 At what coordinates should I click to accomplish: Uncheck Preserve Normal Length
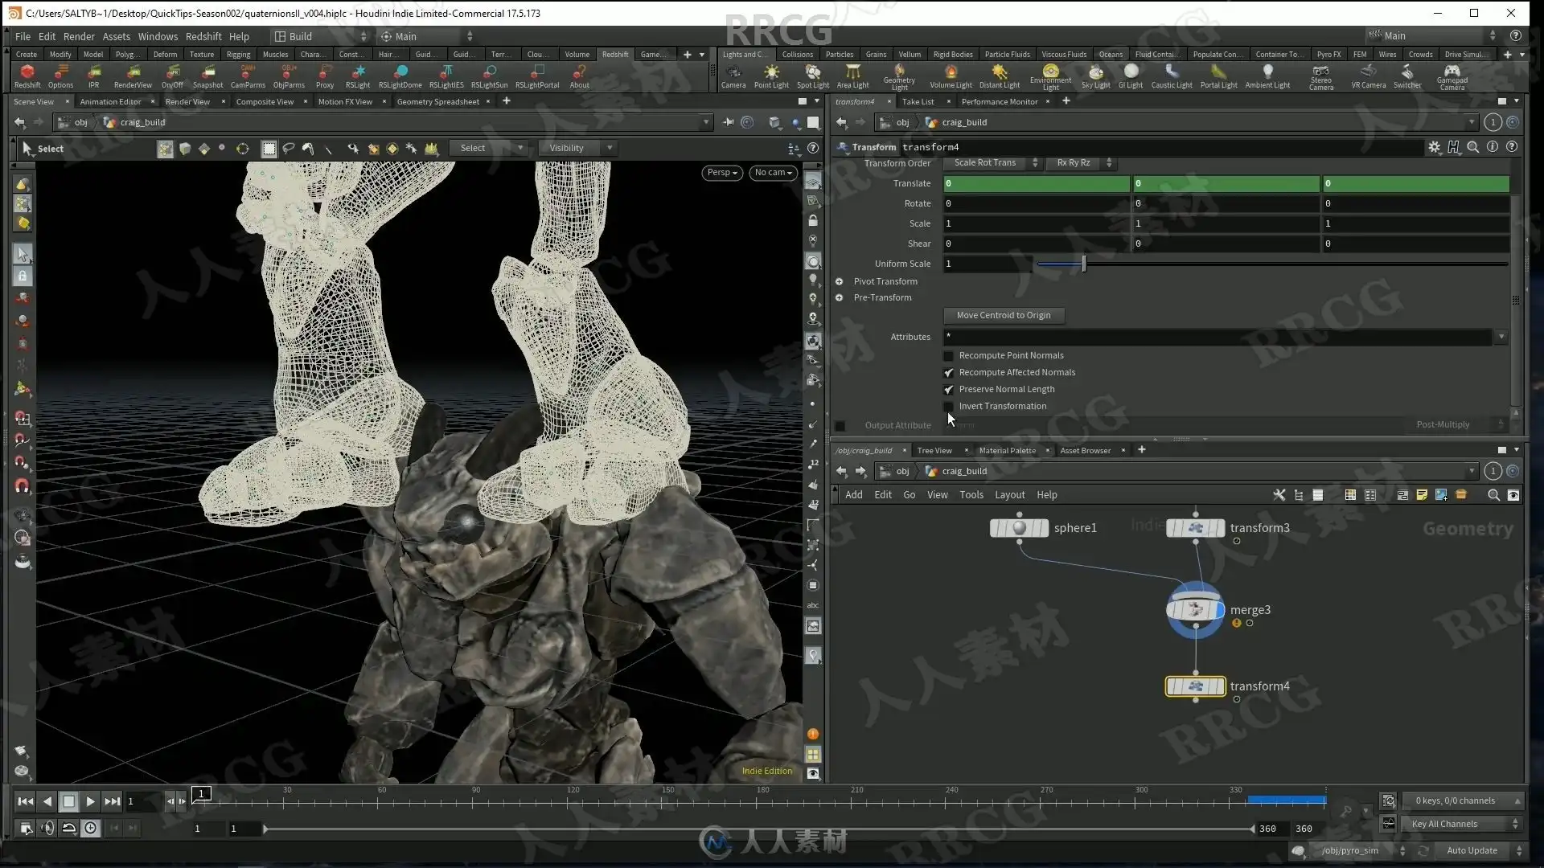(949, 389)
